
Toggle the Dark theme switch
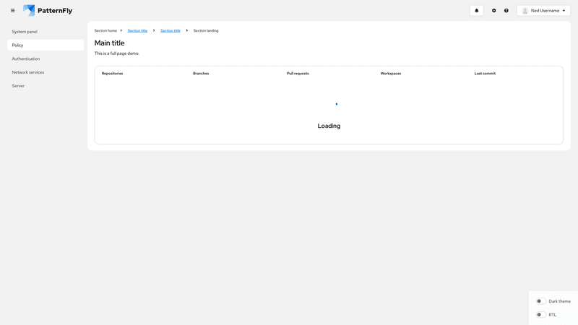click(540, 301)
